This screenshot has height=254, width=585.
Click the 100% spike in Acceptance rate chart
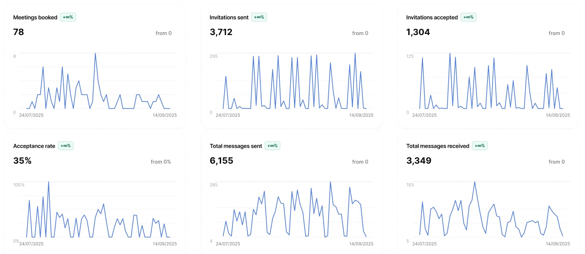[x=49, y=182]
